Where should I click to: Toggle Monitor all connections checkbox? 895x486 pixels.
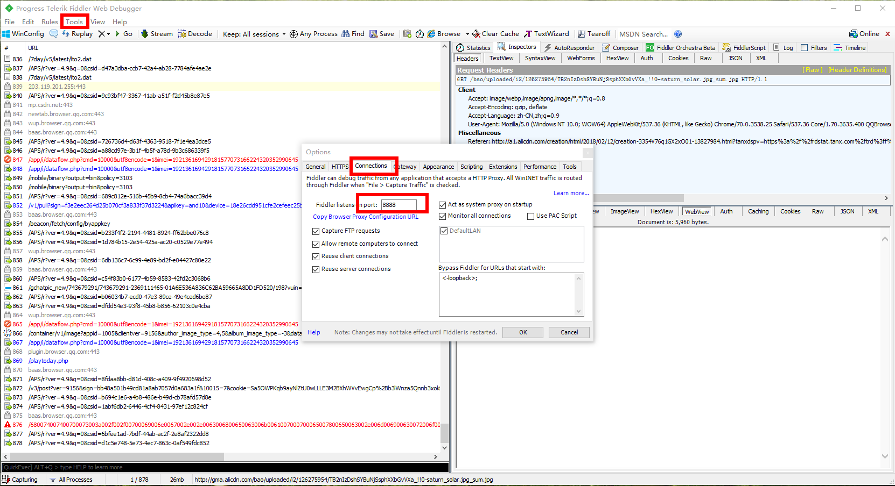(x=443, y=216)
